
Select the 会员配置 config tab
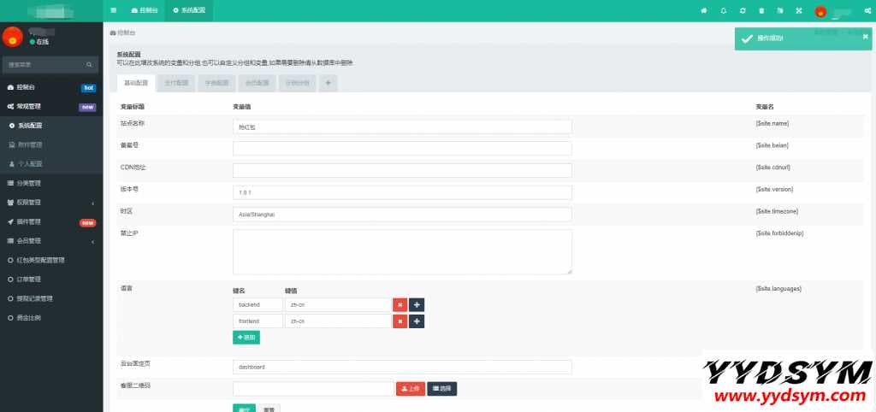[257, 83]
